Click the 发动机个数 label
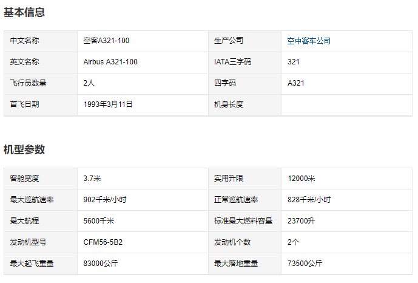Screen dimensions: 418x283 [x=232, y=242]
